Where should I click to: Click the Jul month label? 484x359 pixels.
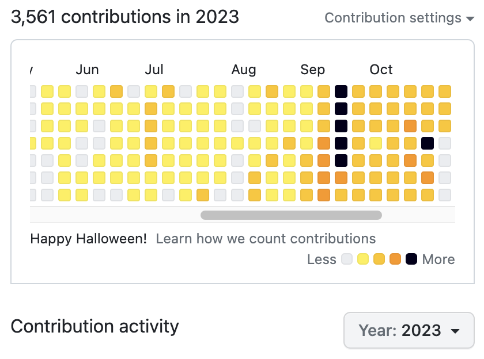tap(154, 70)
